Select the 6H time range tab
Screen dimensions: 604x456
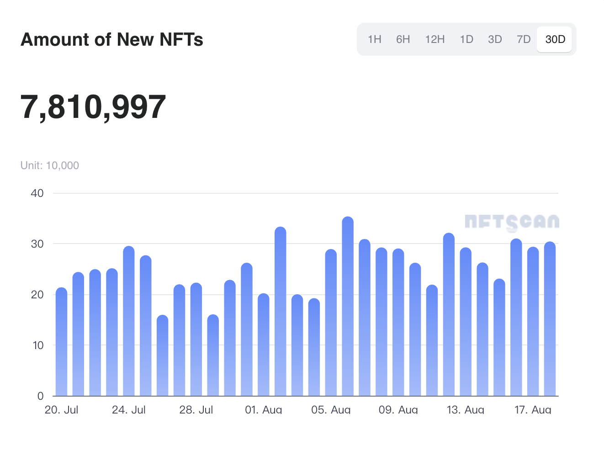(x=403, y=39)
